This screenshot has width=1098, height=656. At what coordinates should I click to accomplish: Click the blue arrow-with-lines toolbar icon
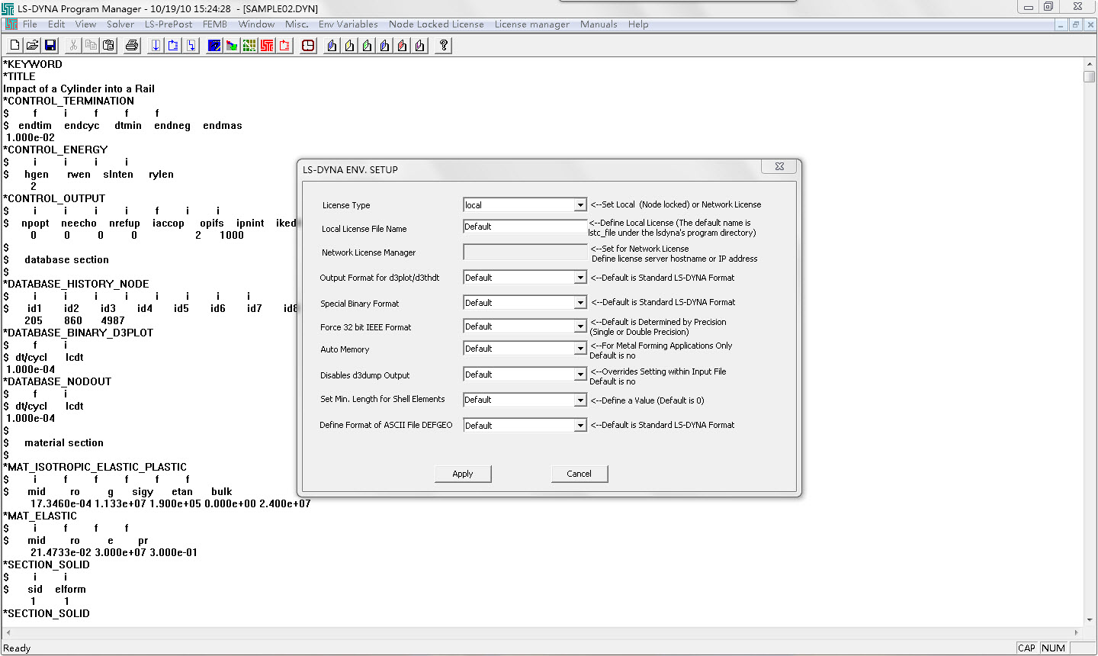[173, 46]
